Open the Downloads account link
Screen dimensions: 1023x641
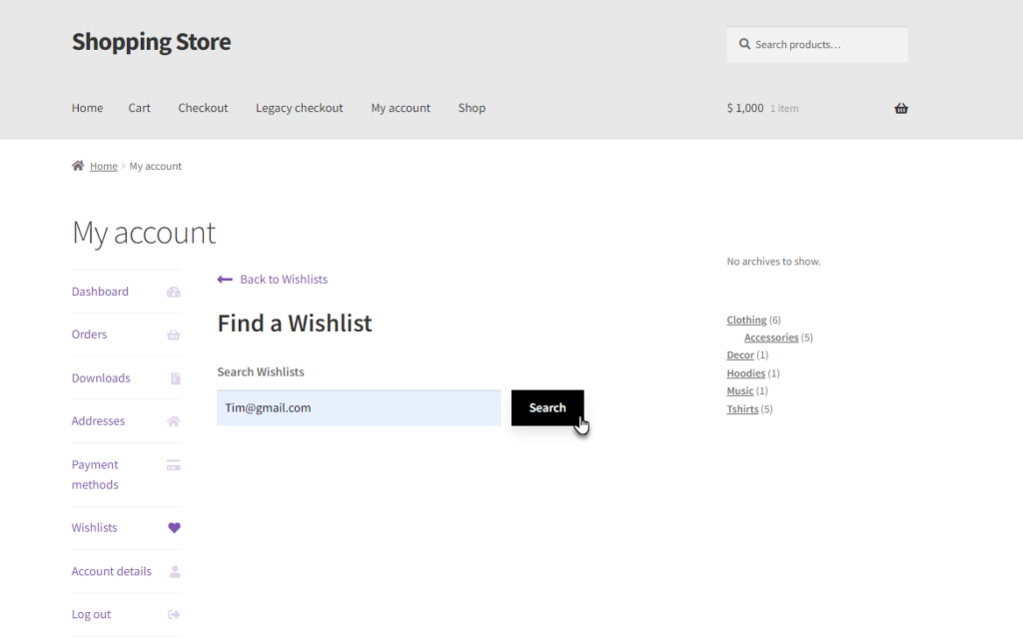coord(101,377)
